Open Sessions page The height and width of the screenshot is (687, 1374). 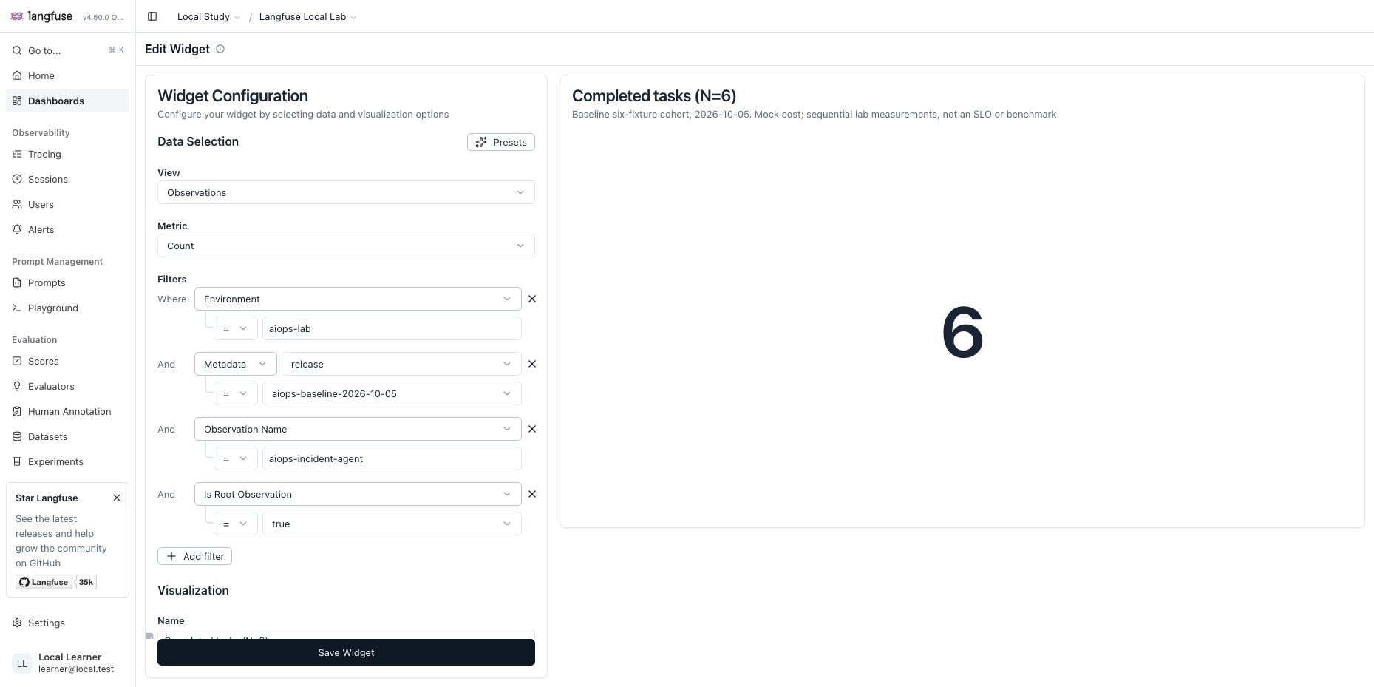[x=68, y=179]
